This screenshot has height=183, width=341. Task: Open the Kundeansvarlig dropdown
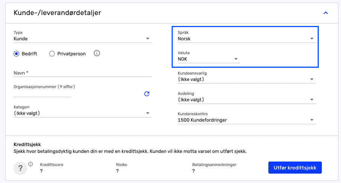click(x=247, y=79)
